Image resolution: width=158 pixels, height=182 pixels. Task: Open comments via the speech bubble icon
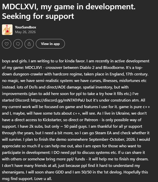coord(18,44)
